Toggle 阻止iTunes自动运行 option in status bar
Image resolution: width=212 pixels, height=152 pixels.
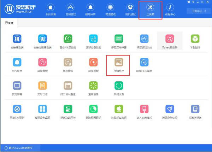(18, 148)
